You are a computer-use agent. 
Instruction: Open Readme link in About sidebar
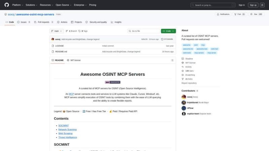coord(187,59)
